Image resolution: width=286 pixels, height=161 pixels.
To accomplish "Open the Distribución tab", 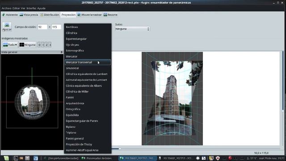I will 50,15.
